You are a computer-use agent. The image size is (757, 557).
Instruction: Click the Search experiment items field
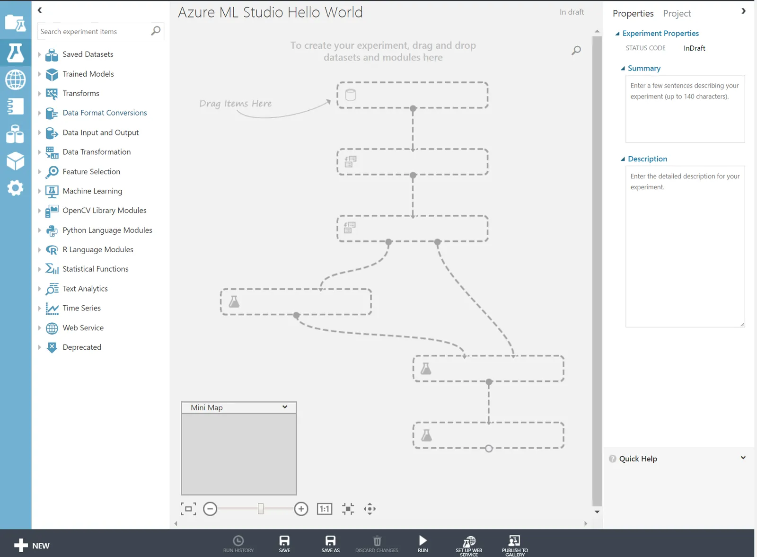100,32
